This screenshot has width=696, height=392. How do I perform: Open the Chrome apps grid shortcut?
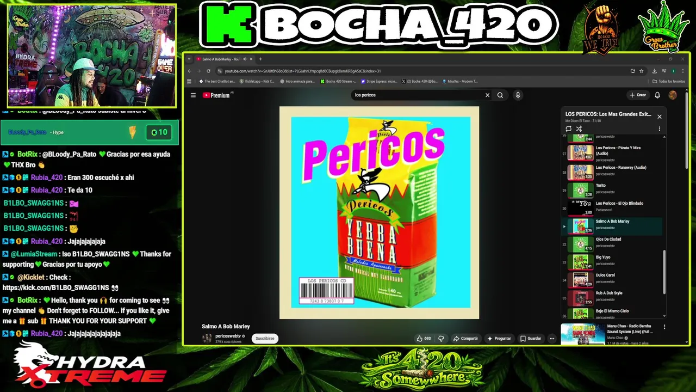(189, 82)
